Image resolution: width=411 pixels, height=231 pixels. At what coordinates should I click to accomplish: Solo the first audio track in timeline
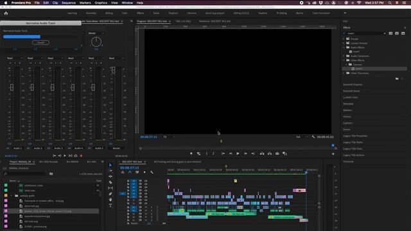click(x=152, y=207)
